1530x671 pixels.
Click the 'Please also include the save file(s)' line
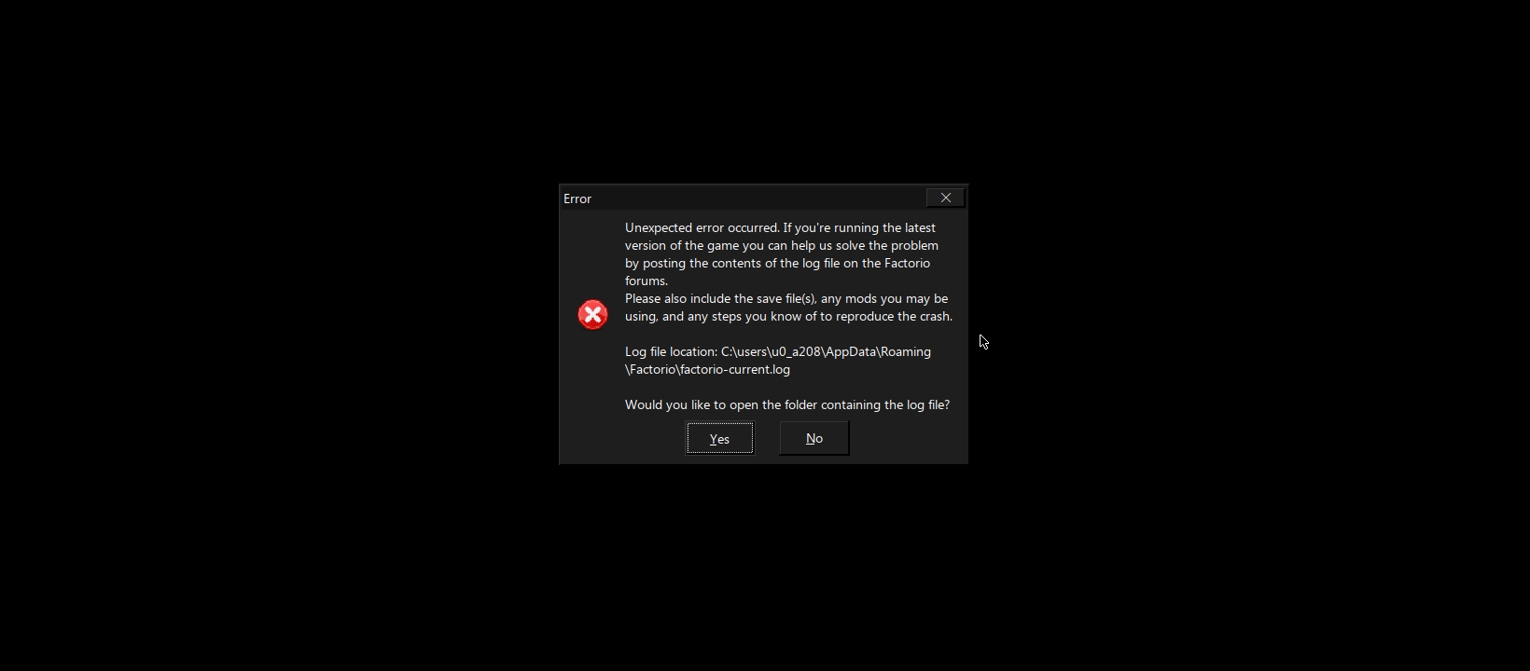click(786, 298)
